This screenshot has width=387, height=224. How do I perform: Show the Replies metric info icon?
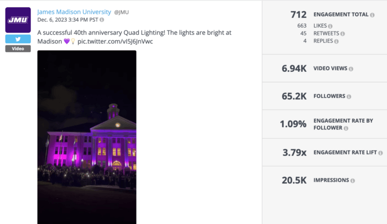pos(335,41)
